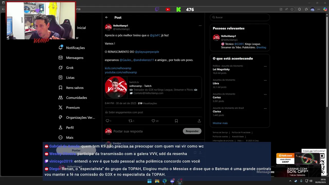The width and height of the screenshot is (329, 185).
Task: Bookmark the post
Action: click(x=176, y=121)
